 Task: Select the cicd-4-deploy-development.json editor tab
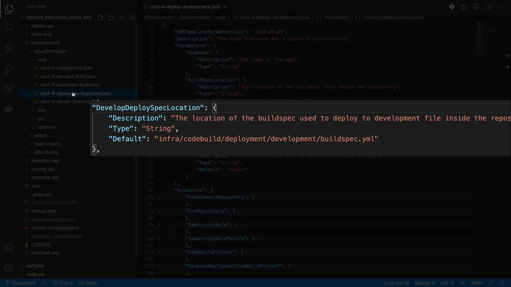[185, 7]
